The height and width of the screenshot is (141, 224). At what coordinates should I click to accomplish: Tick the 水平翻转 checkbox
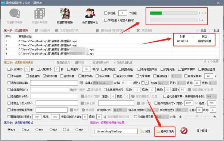[x=9, y=76]
